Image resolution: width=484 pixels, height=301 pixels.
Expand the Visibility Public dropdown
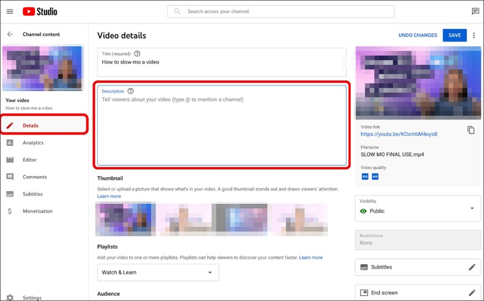[418, 208]
